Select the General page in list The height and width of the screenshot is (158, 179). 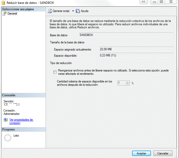pos(12,14)
